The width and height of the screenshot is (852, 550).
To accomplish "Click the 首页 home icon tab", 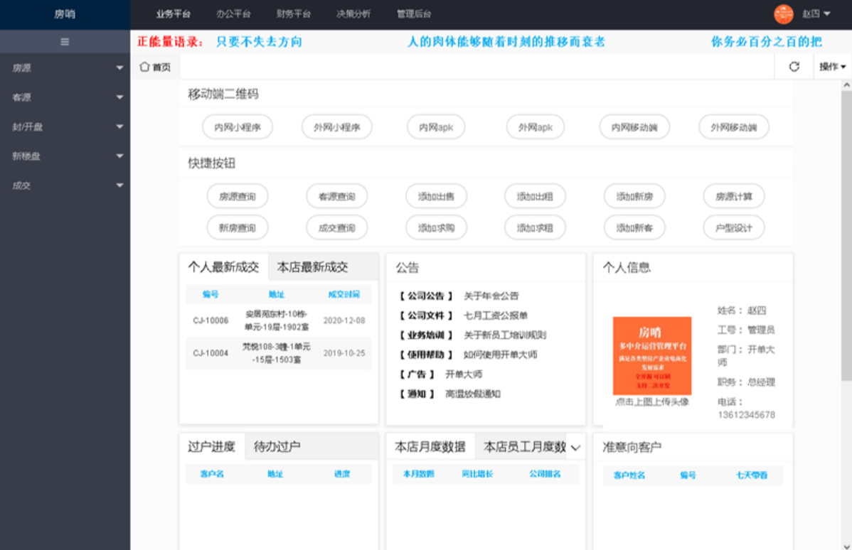I will 155,67.
